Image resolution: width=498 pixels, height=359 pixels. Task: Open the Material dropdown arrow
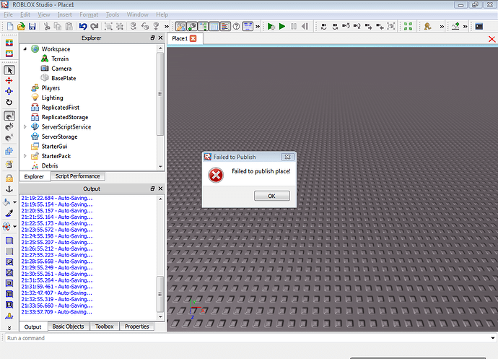(x=15, y=227)
